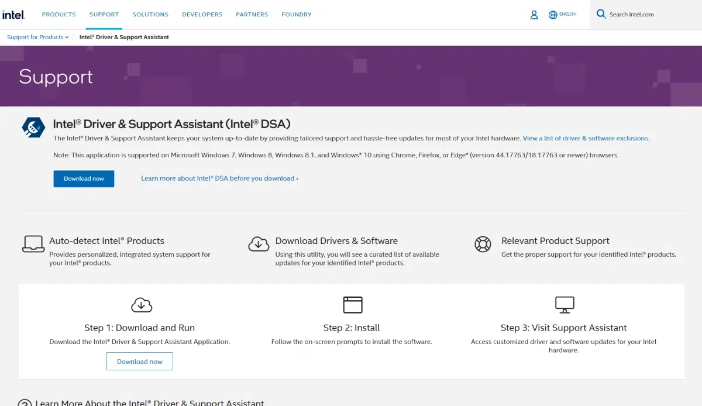Open the Products menu
This screenshot has height=406, width=702.
[x=59, y=15]
